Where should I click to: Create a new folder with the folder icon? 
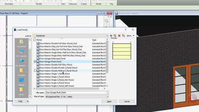pyautogui.click(x=123, y=35)
